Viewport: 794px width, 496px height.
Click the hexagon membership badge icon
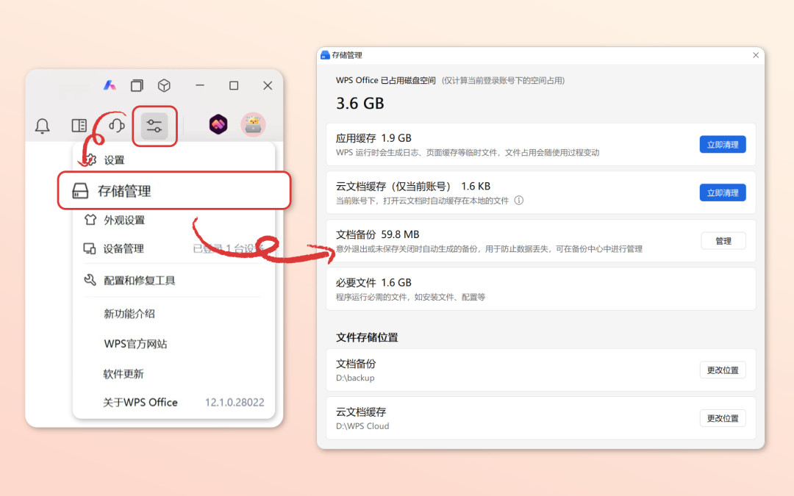[x=218, y=124]
